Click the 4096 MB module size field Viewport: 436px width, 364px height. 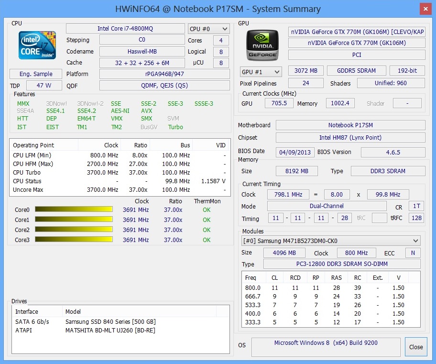pyautogui.click(x=284, y=253)
